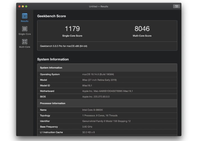Click the Multi-Core Score label
Viewport: 197px width, 141px height.
142,36
